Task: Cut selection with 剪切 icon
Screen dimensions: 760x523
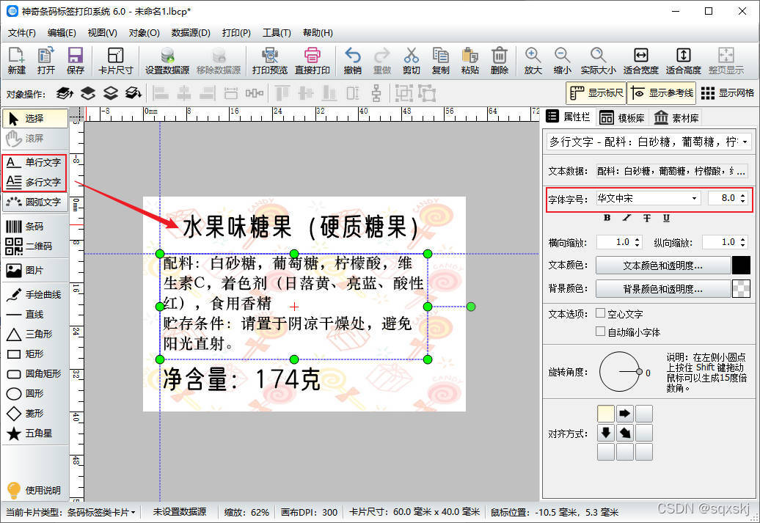Action: [411, 61]
